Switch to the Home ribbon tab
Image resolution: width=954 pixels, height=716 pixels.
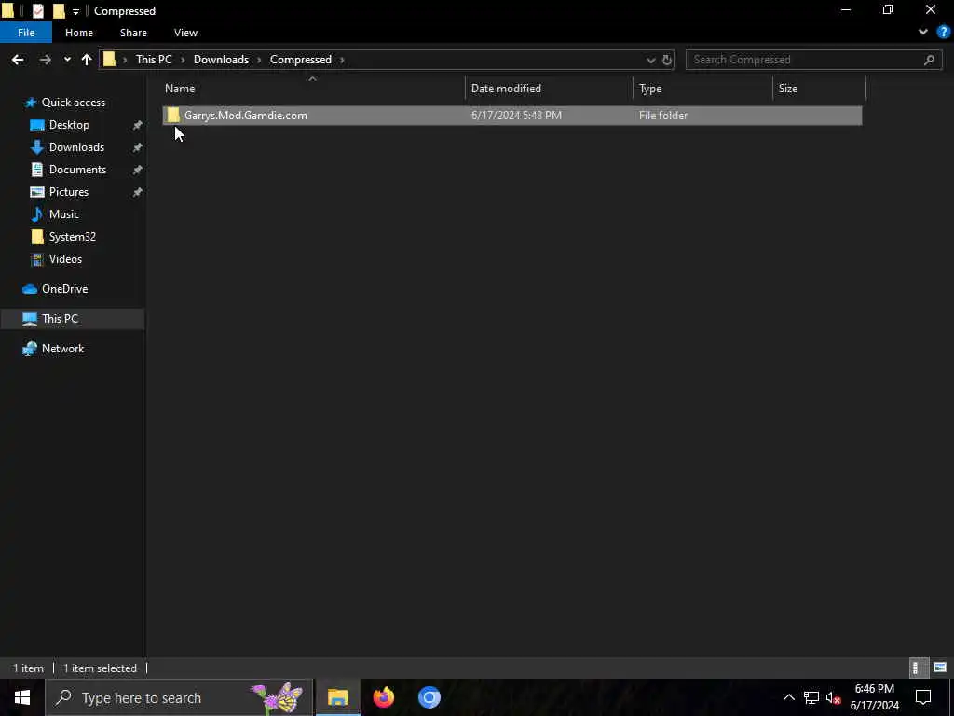tap(79, 33)
